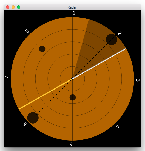
Task: Click the sector label 3 on the right
Action: 138,80
